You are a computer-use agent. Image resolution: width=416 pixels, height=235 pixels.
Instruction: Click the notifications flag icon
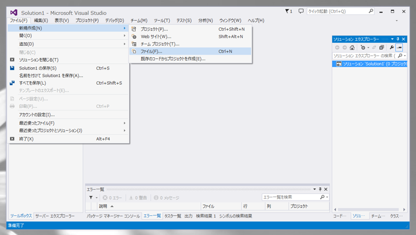(x=288, y=11)
